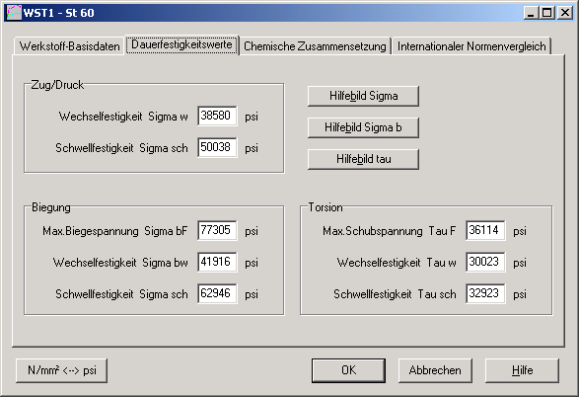This screenshot has height=397, width=579.
Task: Display the Hilfebild tau help image
Action: pyautogui.click(x=363, y=159)
